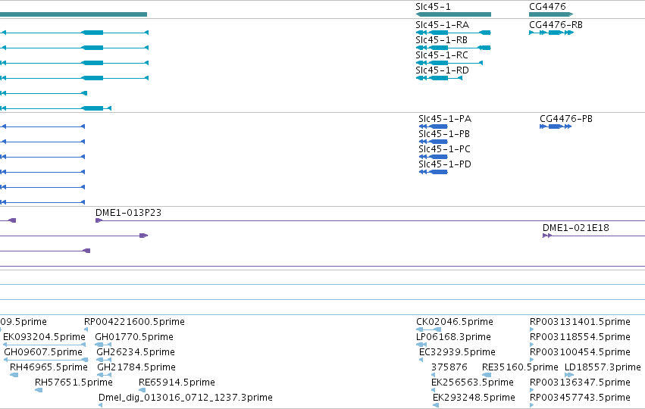Viewport: 645px width, 409px height.
Task: Select EST EK293248.5prime
Action: click(x=474, y=398)
